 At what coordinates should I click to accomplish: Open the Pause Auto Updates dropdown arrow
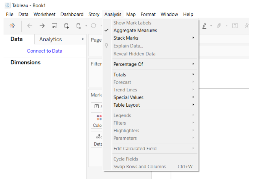(86, 26)
